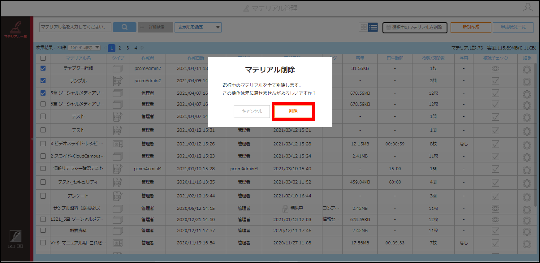Uncheck the third row checked checkbox

click(x=43, y=93)
